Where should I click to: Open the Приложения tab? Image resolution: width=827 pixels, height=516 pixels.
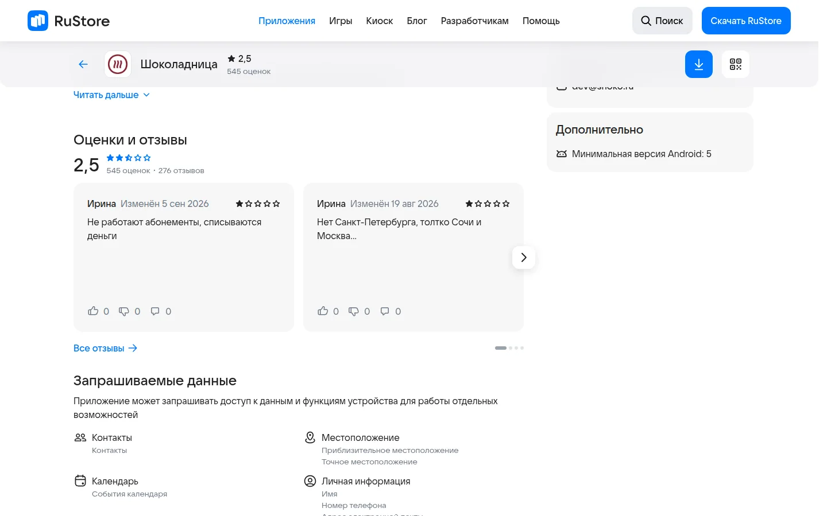(287, 21)
